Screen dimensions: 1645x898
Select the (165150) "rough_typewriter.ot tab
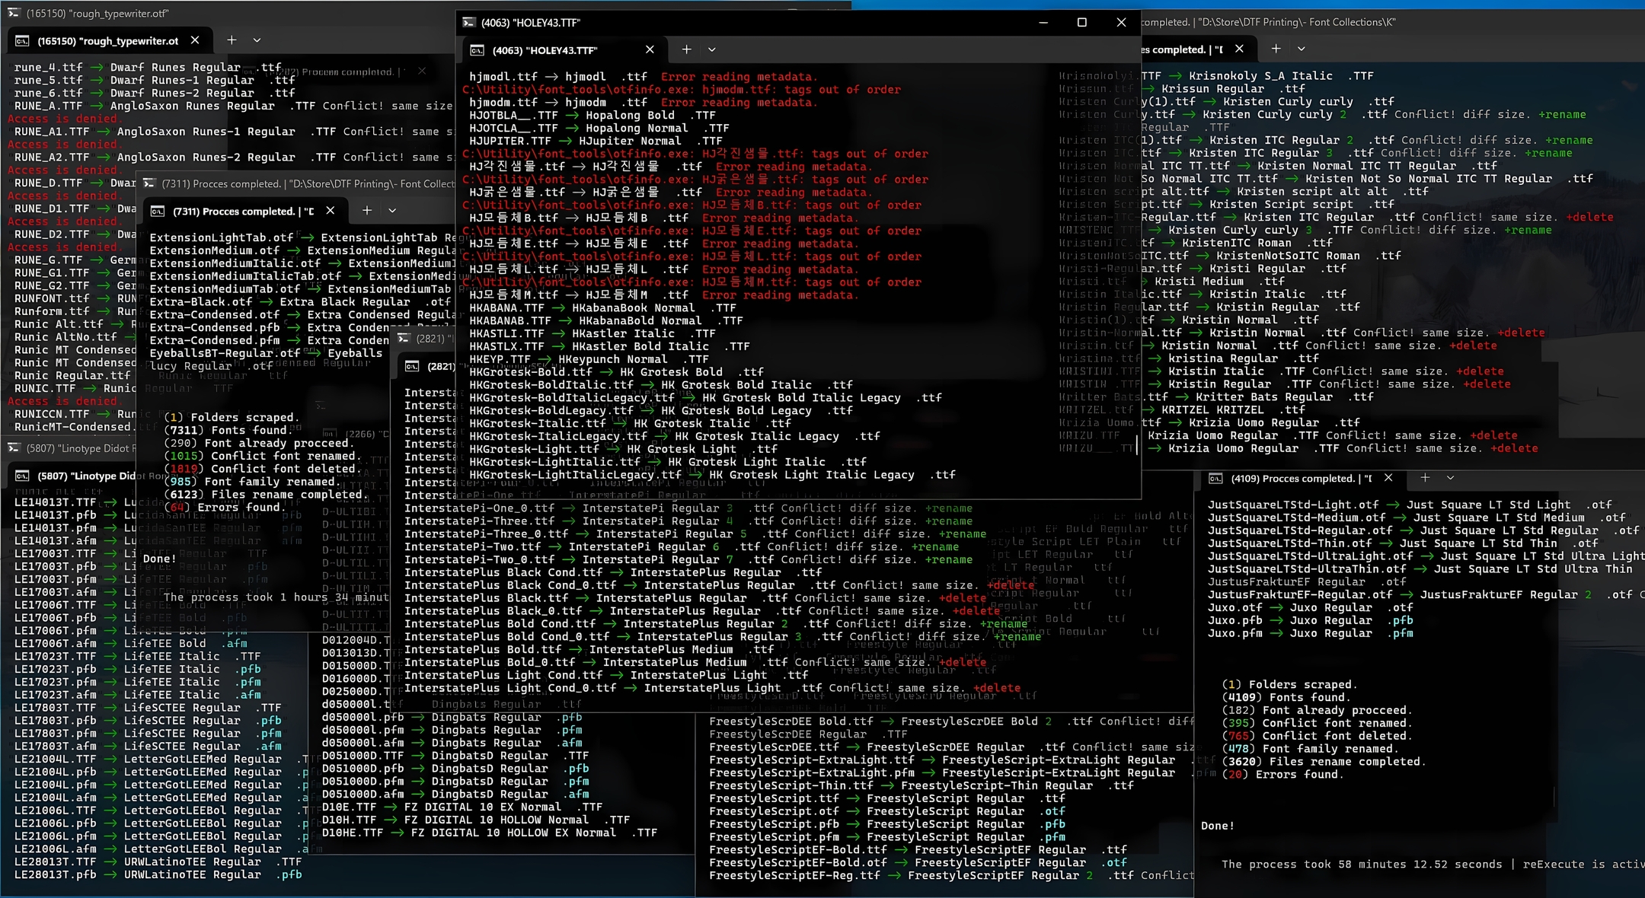tap(107, 41)
